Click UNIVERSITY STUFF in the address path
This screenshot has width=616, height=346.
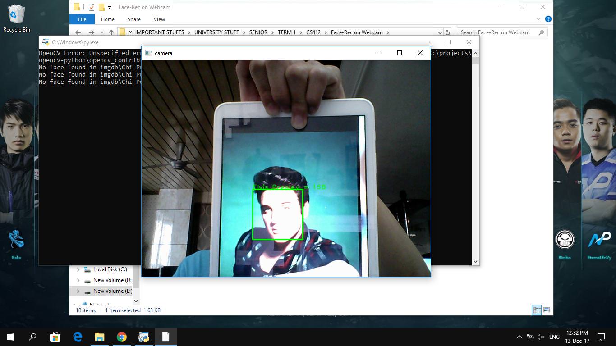216,32
